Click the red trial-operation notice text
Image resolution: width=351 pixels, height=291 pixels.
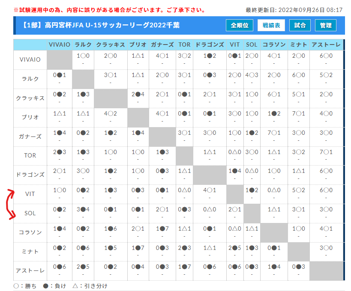pos(110,10)
